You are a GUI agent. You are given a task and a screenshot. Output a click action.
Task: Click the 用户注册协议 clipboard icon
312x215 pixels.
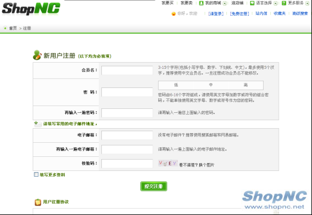[x=38, y=202]
